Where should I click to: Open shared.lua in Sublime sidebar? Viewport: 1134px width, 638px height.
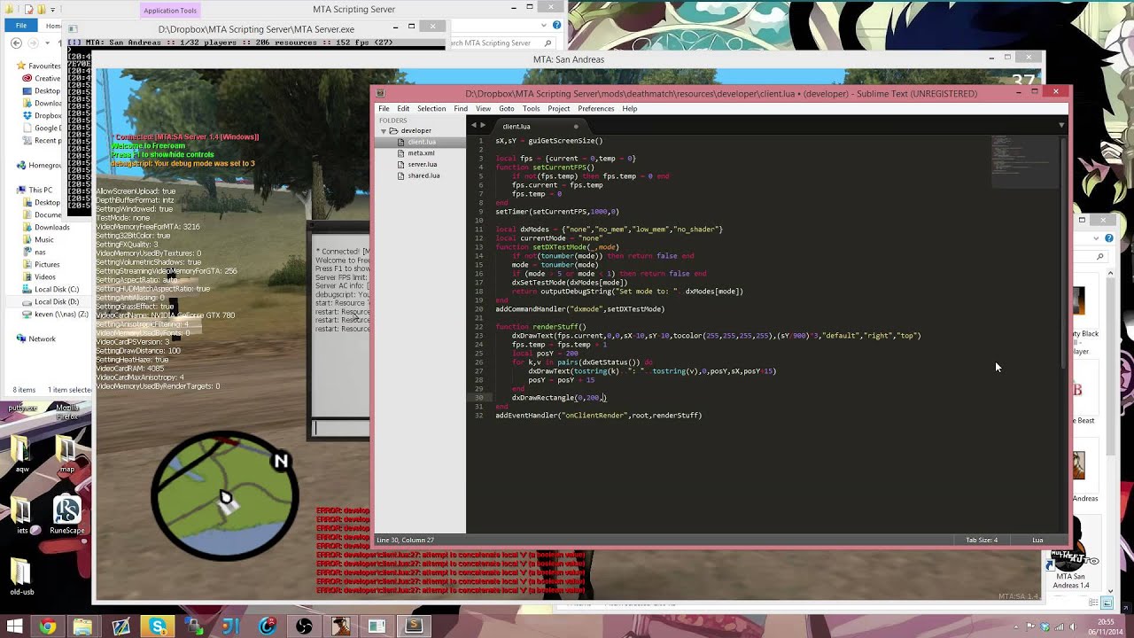[423, 175]
